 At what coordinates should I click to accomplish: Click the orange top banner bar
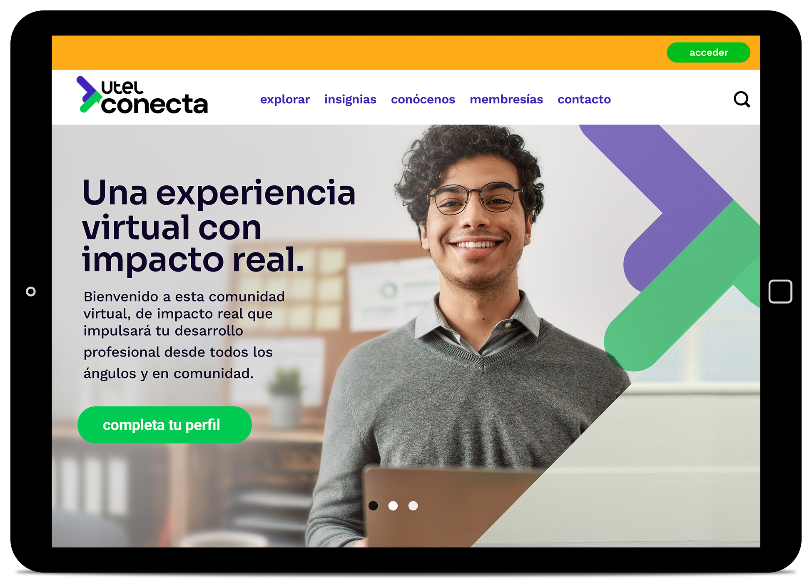coord(358,52)
